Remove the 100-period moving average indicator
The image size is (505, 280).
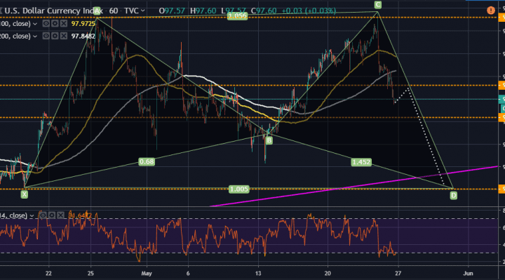(64, 24)
